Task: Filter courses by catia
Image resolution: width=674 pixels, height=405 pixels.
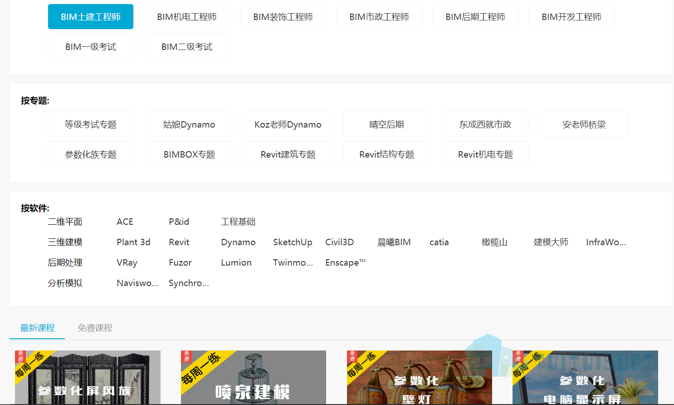Action: pyautogui.click(x=439, y=242)
